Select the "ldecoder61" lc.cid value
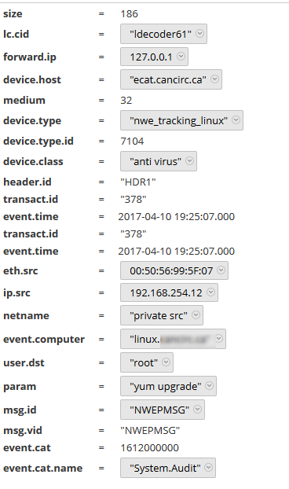The height and width of the screenshot is (489, 289). (x=160, y=34)
